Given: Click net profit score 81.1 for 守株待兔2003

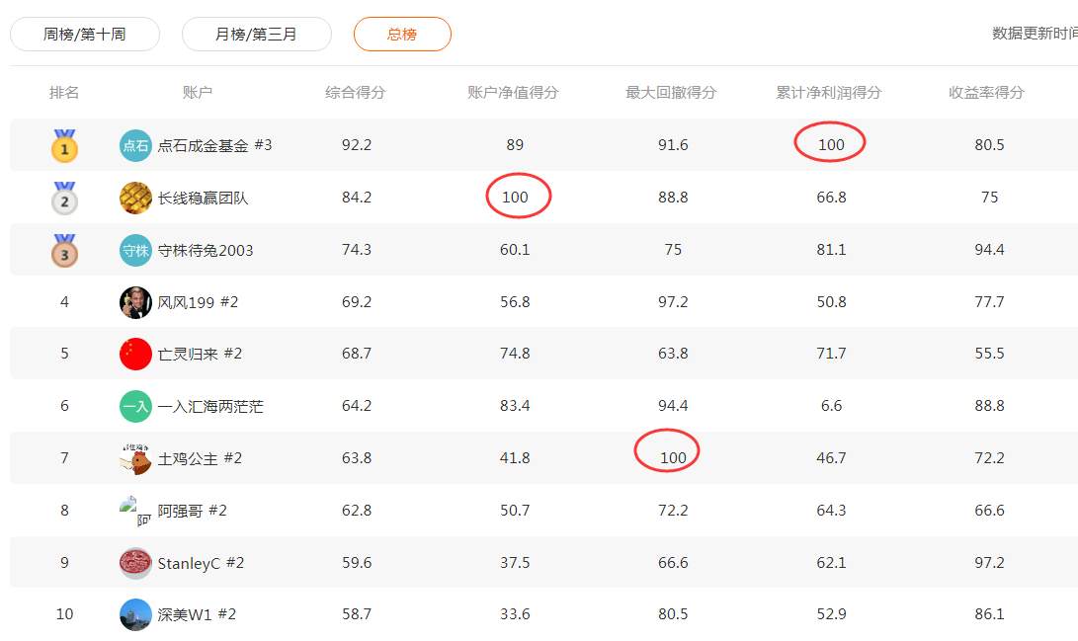Looking at the screenshot, I should (831, 250).
